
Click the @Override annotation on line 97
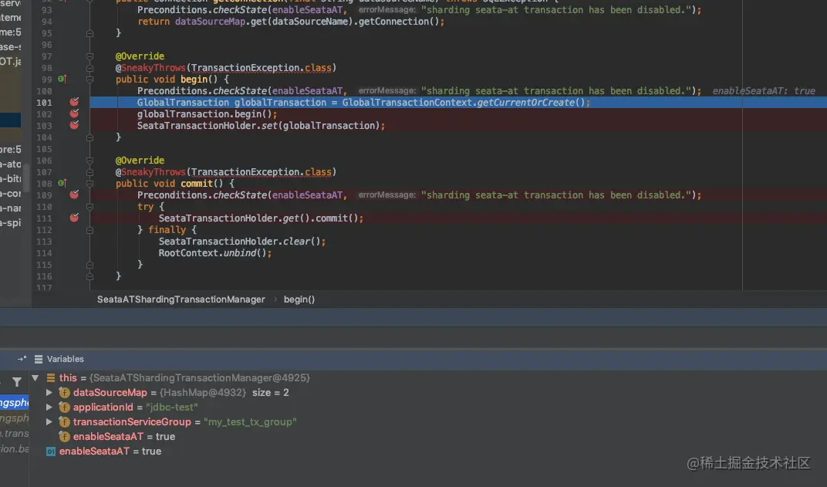tap(140, 56)
